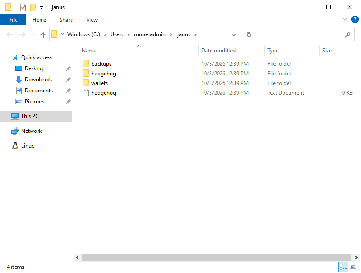Image resolution: width=361 pixels, height=273 pixels.
Task: Expand the ribbon with the chevron
Action: [344, 19]
